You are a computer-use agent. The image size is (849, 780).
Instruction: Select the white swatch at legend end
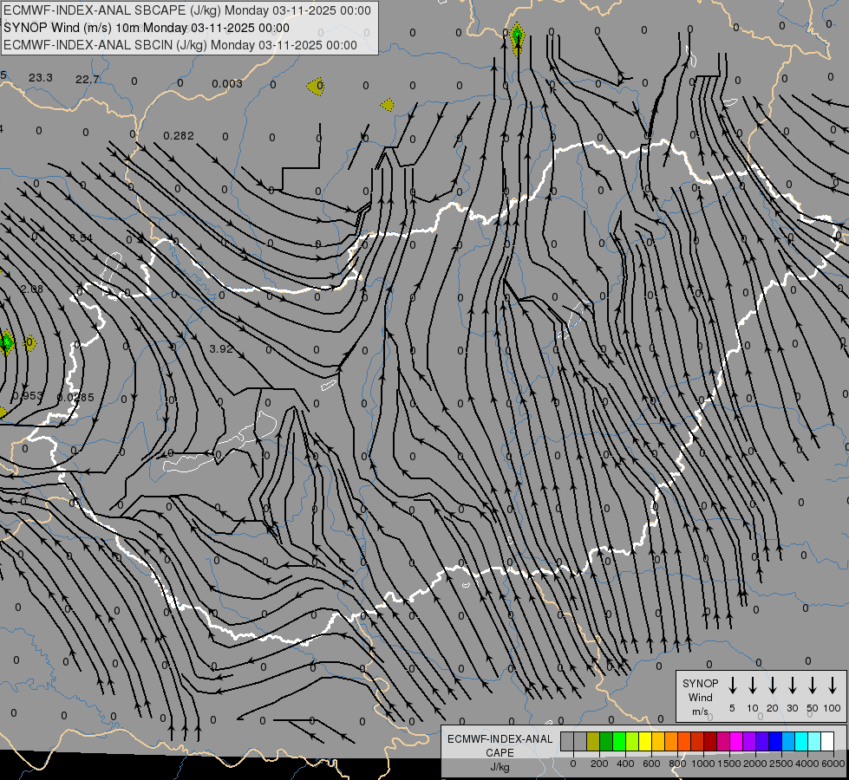[828, 742]
